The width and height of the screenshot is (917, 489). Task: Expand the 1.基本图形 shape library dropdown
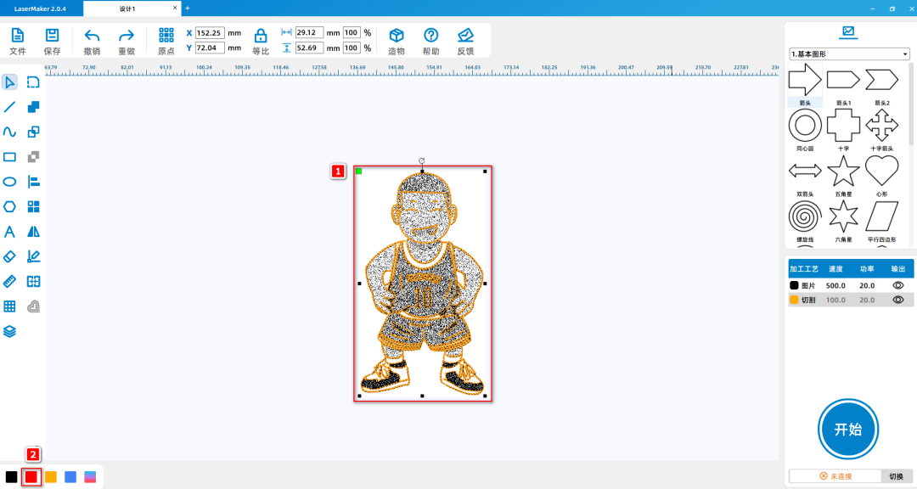click(x=849, y=54)
